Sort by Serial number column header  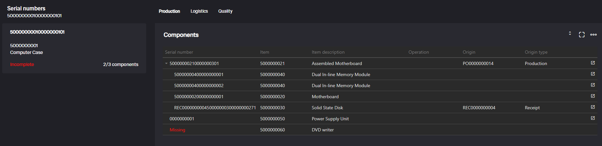pos(179,52)
